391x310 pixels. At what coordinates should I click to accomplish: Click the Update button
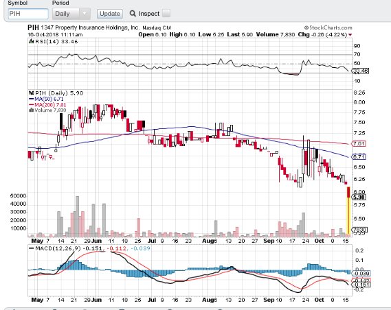[110, 14]
